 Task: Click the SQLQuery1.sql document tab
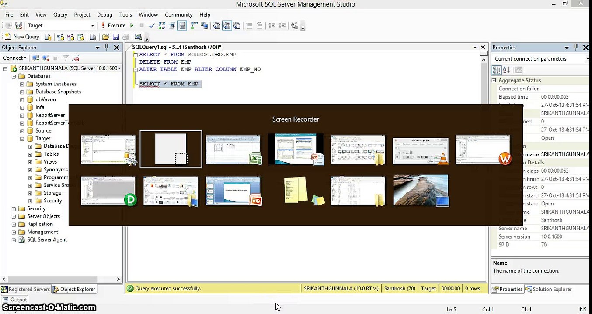(x=177, y=47)
